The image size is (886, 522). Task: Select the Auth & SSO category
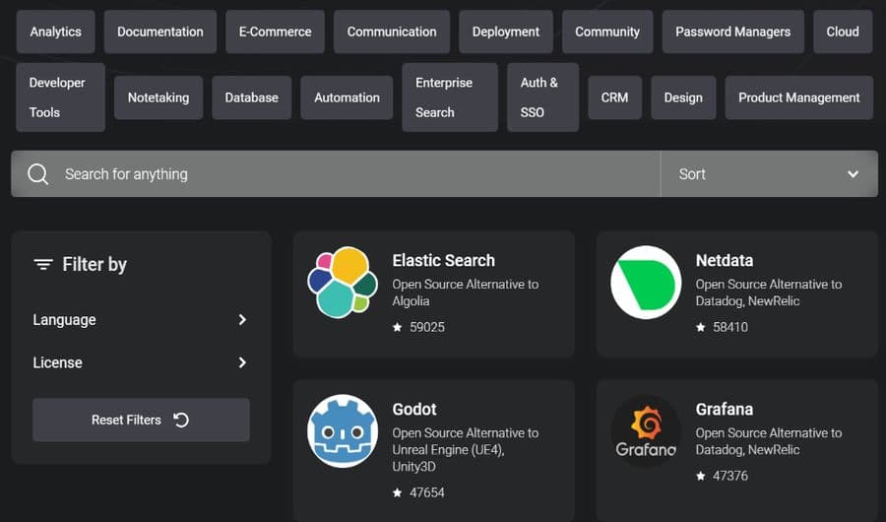click(x=542, y=98)
